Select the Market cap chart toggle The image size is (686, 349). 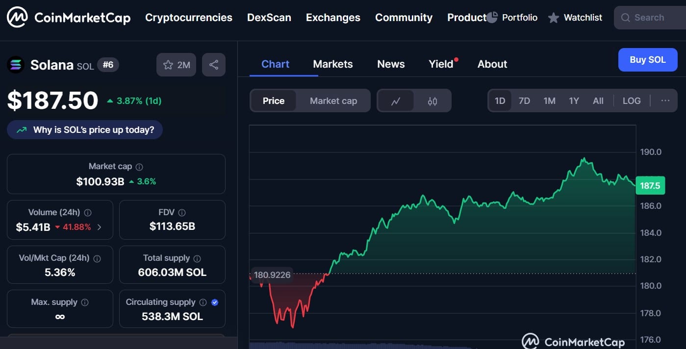click(x=333, y=101)
